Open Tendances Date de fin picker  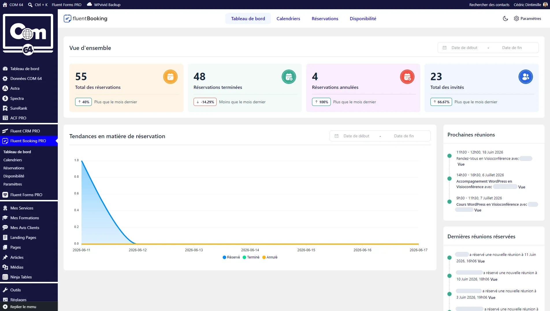(404, 136)
